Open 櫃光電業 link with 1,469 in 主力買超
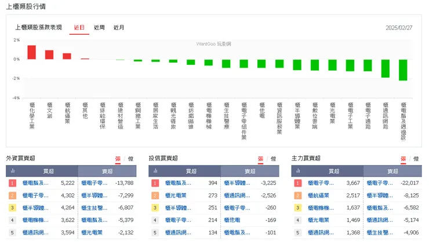429x242 pixels. coord(318,220)
